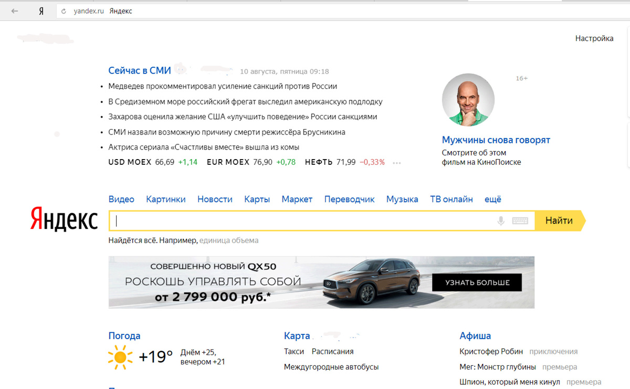The width and height of the screenshot is (630, 389).
Task: Open the ещё services menu
Action: [492, 199]
